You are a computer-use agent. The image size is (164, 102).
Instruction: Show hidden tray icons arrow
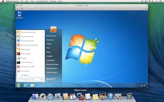(x=139, y=85)
